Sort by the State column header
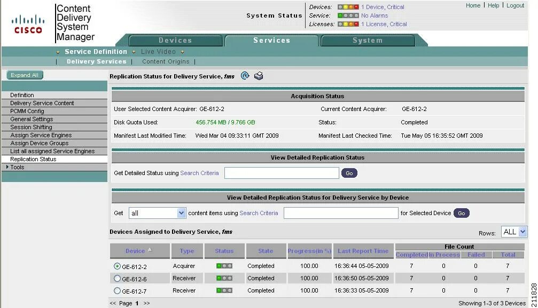Viewport: 538px width, 308px height. coord(266,251)
